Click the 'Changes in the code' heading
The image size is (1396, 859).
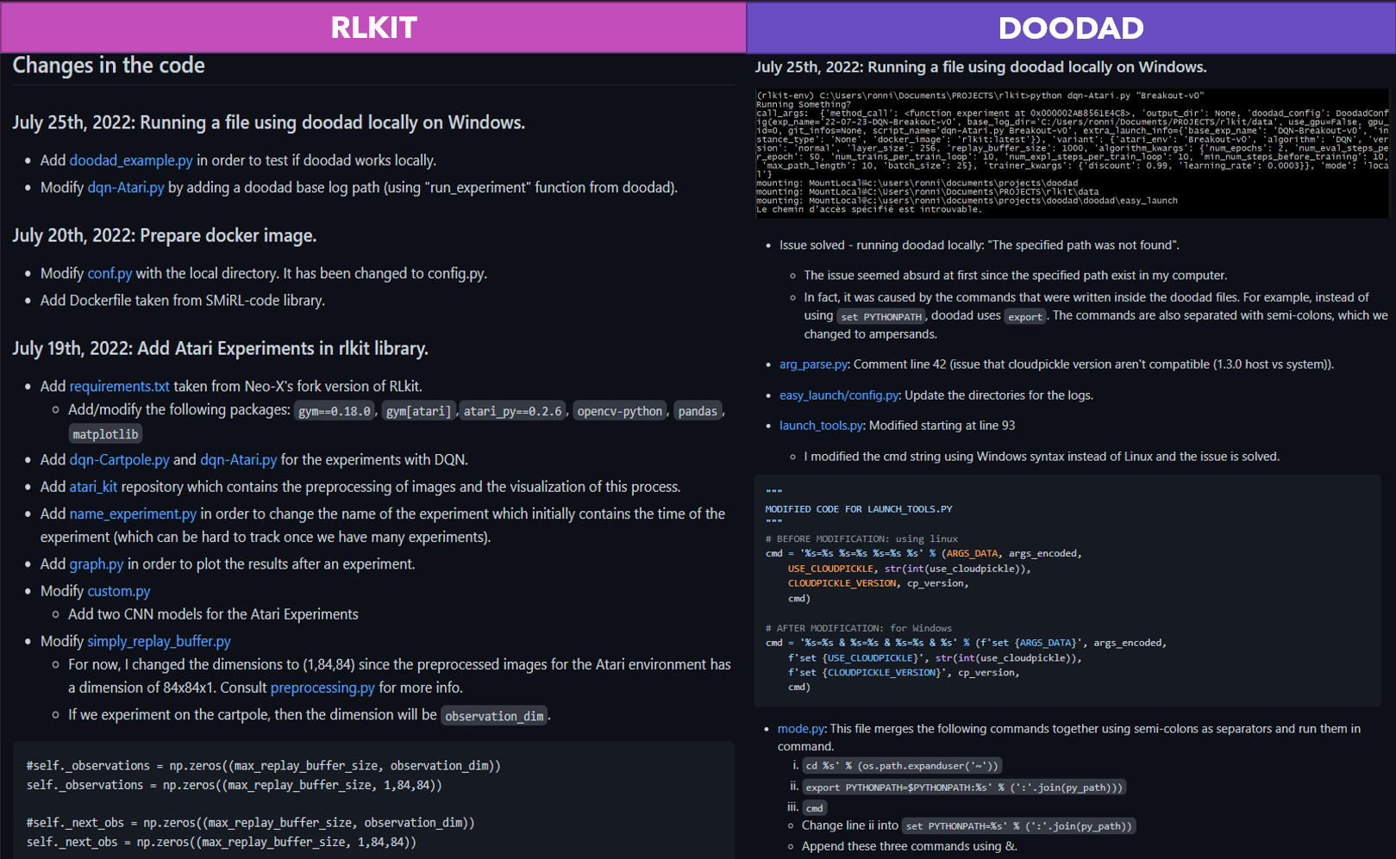pyautogui.click(x=108, y=65)
